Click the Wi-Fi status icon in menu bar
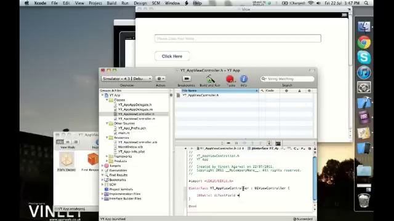 310,3
